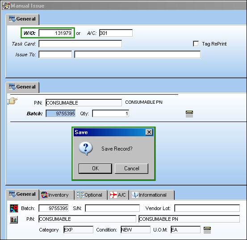Click the CONSUMABLE PN label beside P/N
Image resolution: width=247 pixels, height=240 pixels.
(x=144, y=102)
